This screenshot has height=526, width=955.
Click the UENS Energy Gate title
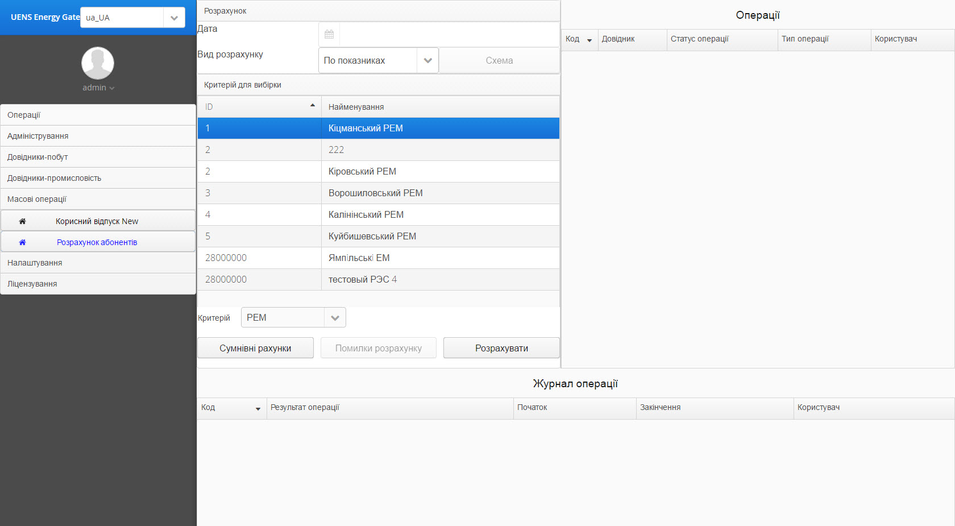click(45, 17)
